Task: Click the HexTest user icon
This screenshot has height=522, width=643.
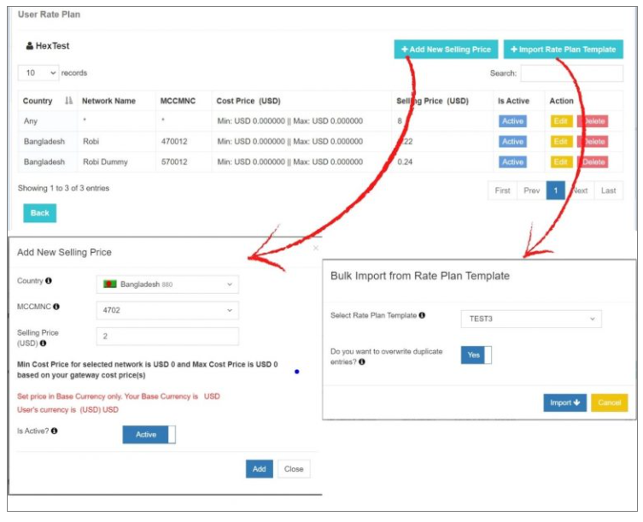Action: [30, 46]
